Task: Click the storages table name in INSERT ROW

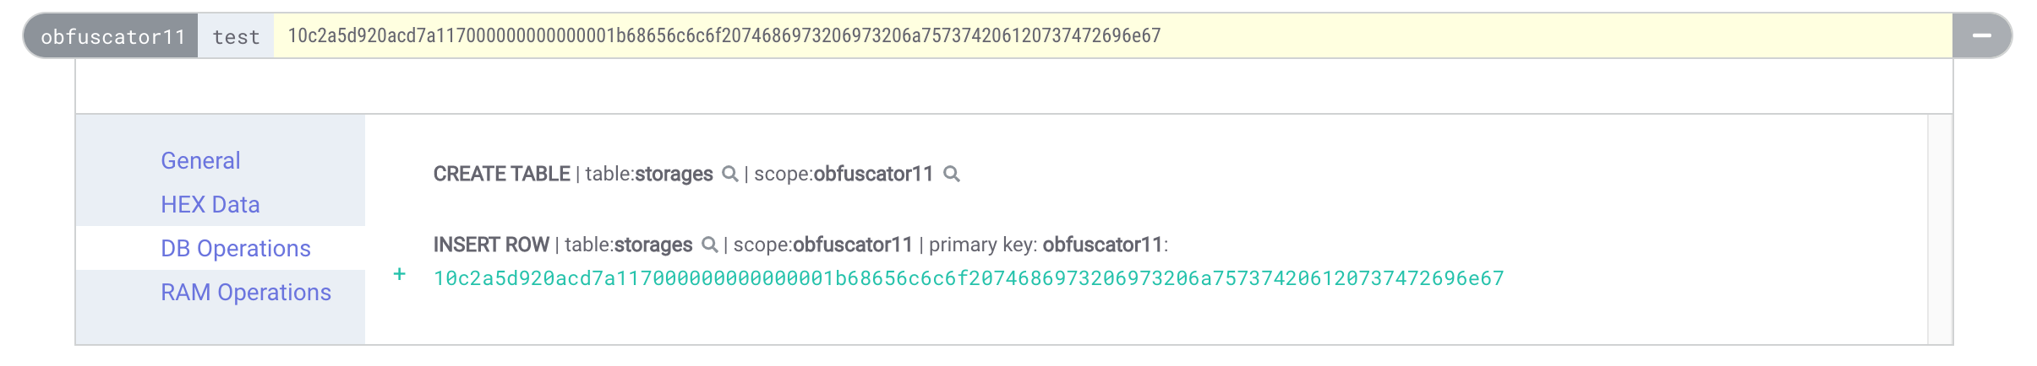Action: point(653,245)
